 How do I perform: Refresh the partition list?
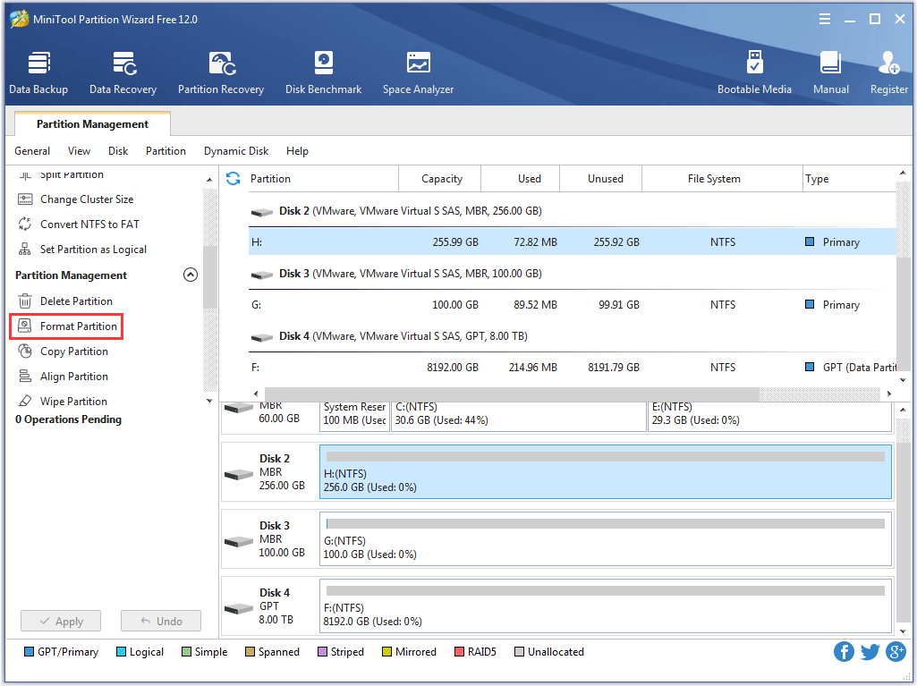[233, 178]
